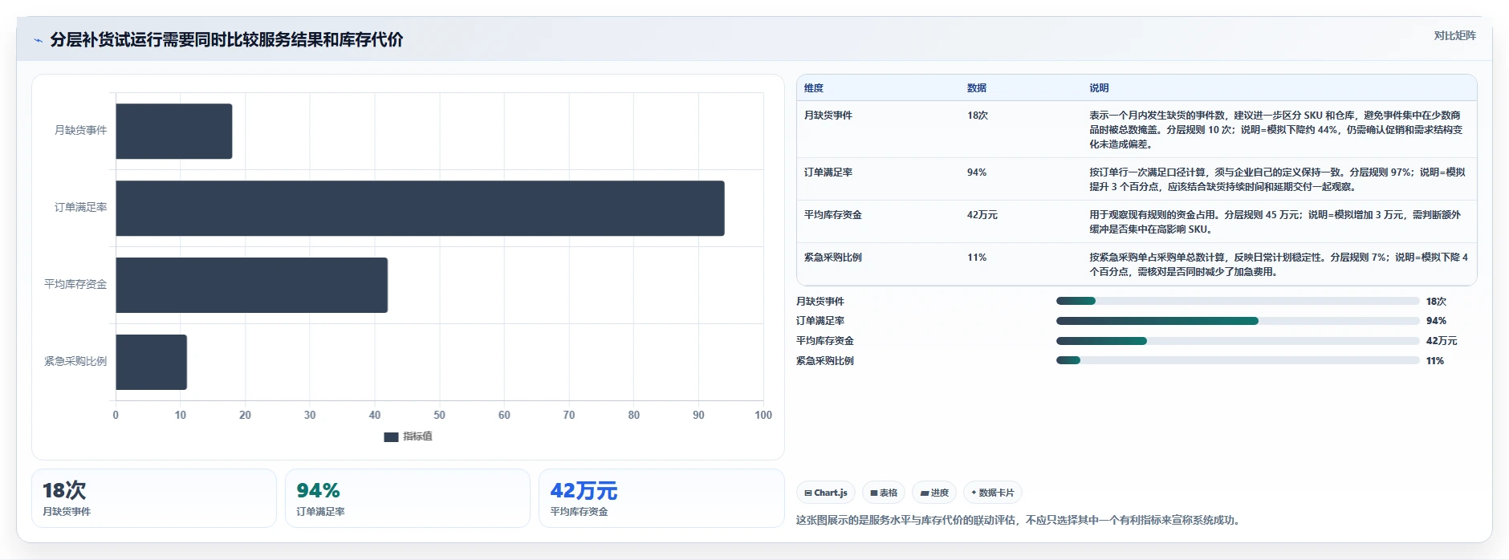This screenshot has height=560, width=1509.
Task: Click the 42万元 value beside the progress bar
Action: [x=1442, y=341]
